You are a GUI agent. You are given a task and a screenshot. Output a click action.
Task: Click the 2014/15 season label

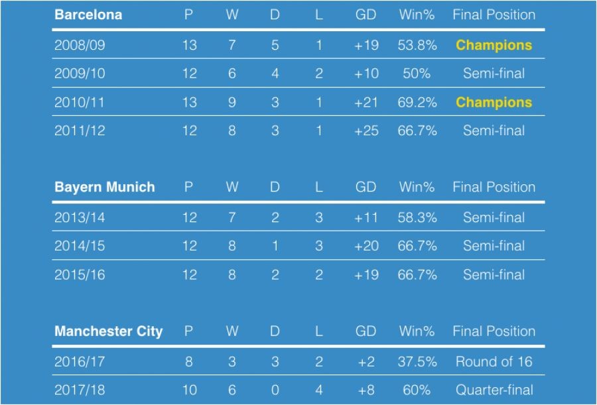(x=79, y=246)
